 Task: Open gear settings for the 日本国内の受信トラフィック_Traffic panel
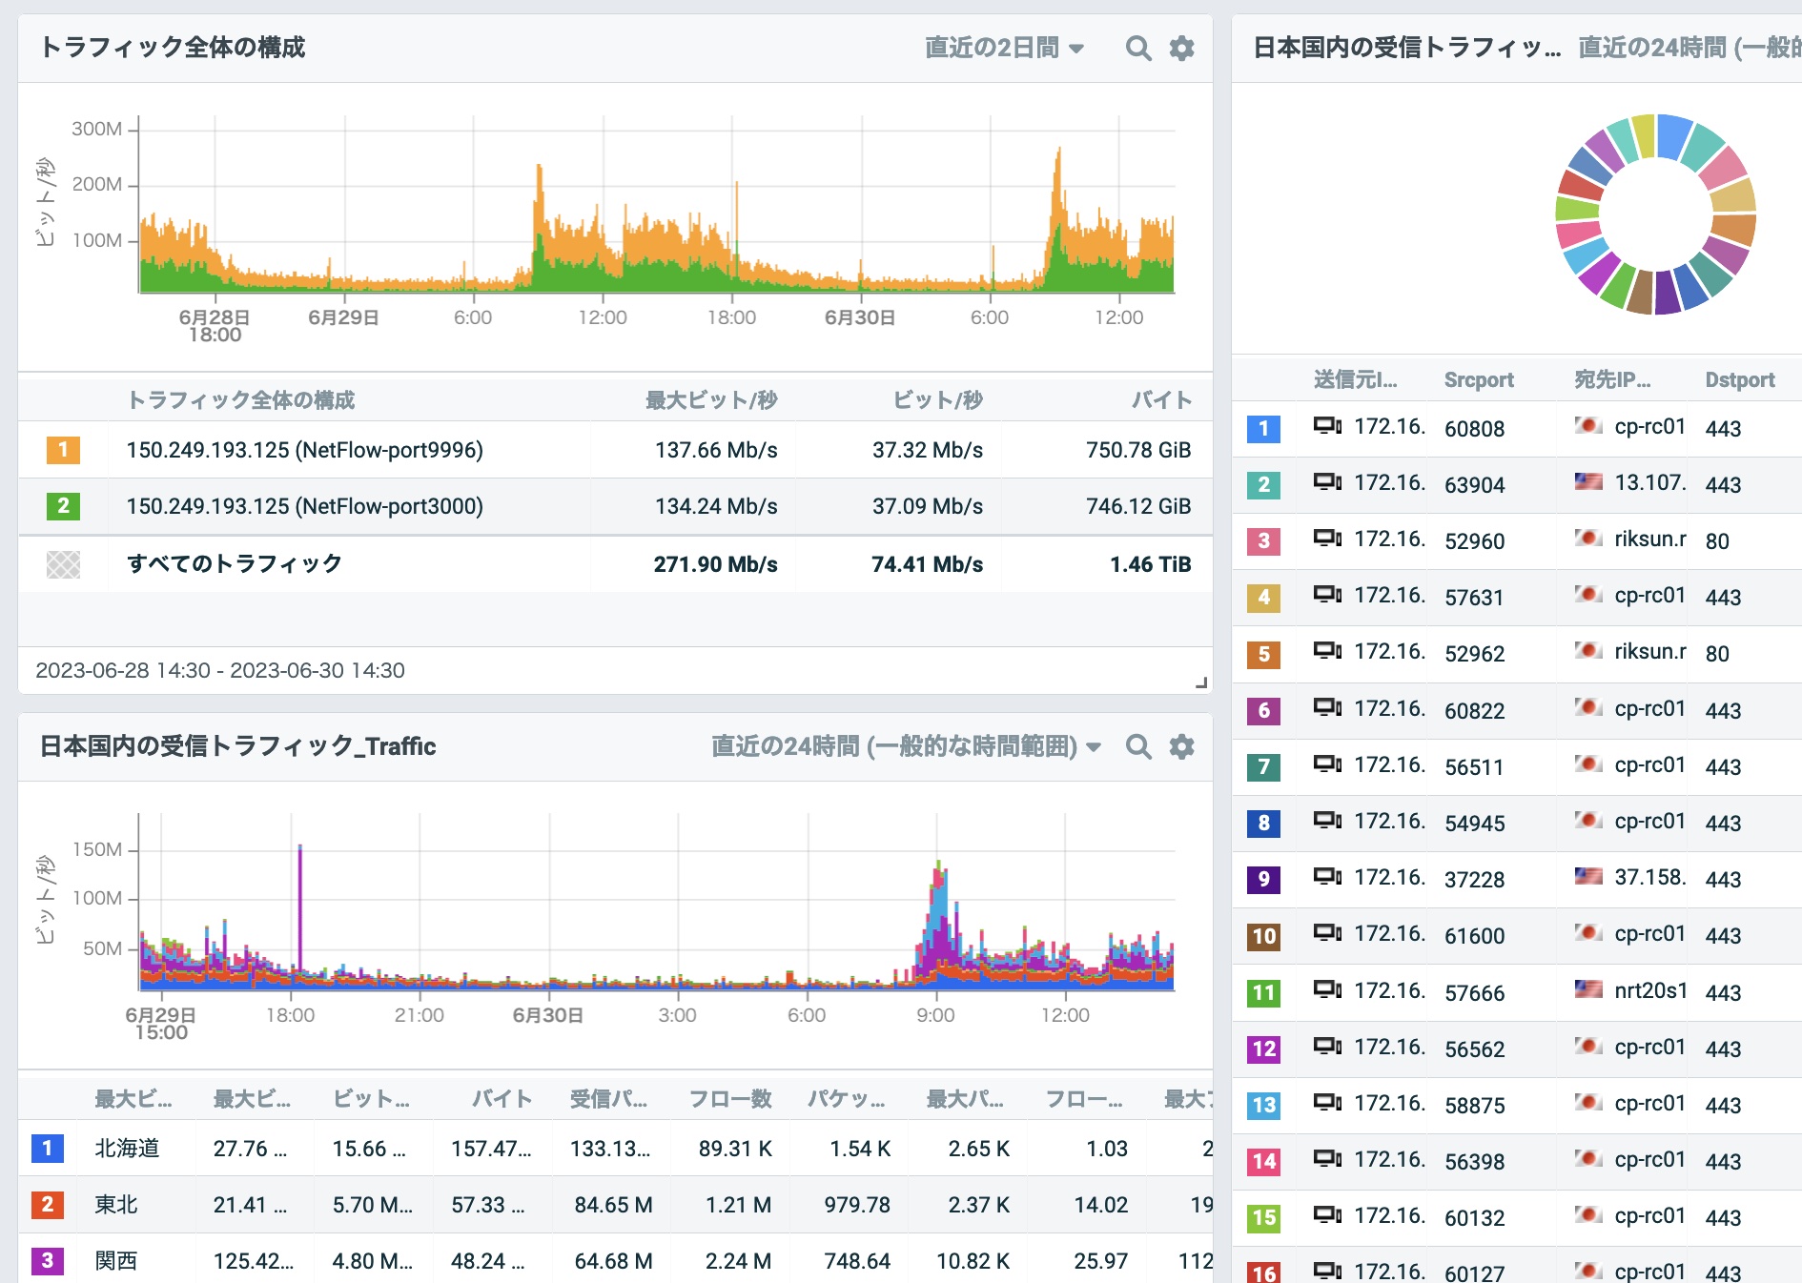1181,746
